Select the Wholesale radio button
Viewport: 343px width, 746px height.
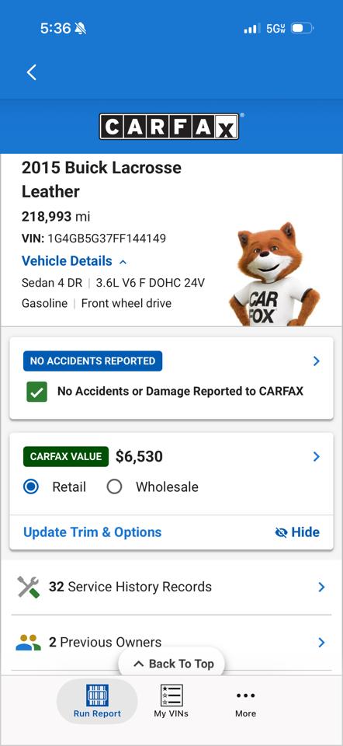tap(114, 486)
